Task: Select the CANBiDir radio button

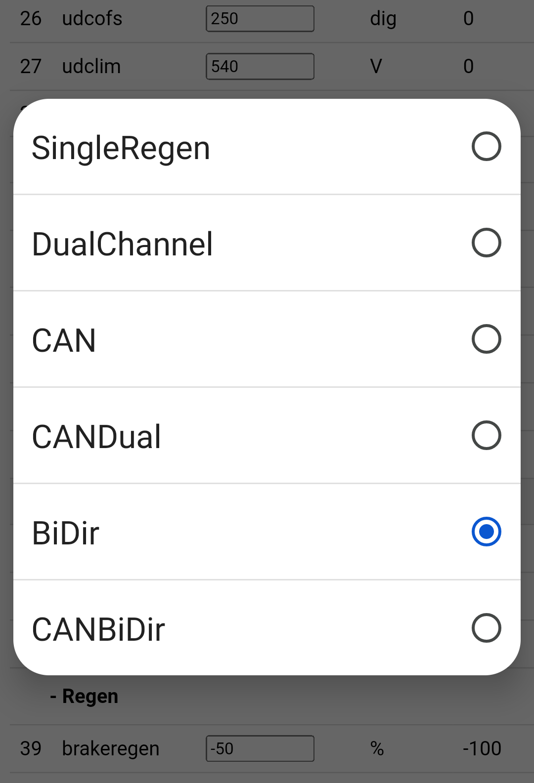Action: tap(486, 628)
